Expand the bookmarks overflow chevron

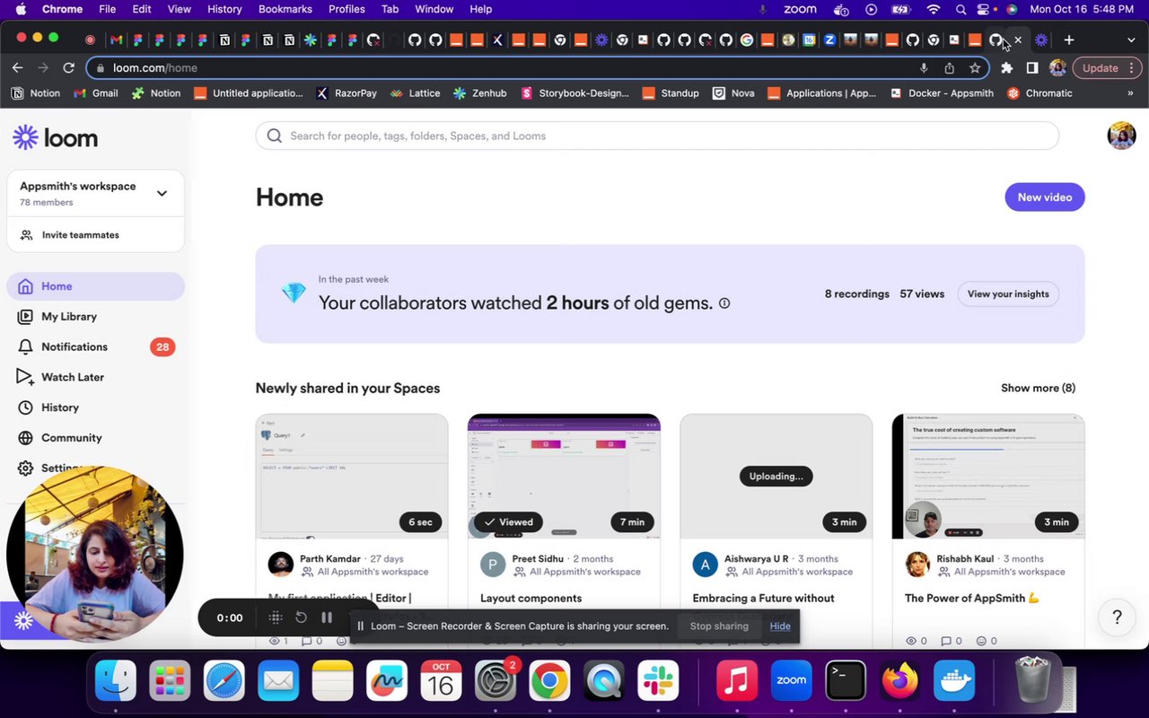click(1130, 93)
